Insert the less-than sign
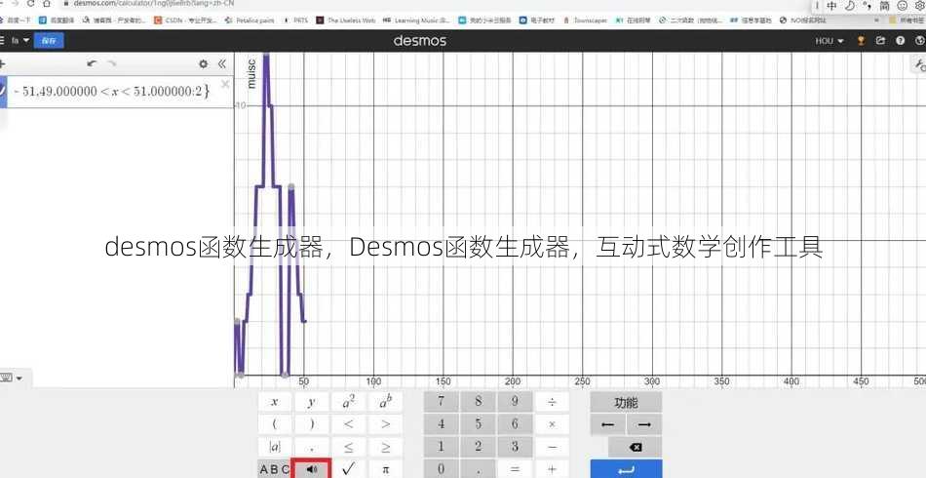 point(348,424)
